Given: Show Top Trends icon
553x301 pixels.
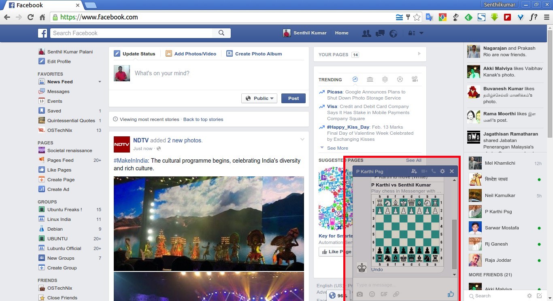Looking at the screenshot, I should click(355, 79).
